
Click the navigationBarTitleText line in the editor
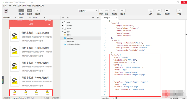(x=132, y=48)
